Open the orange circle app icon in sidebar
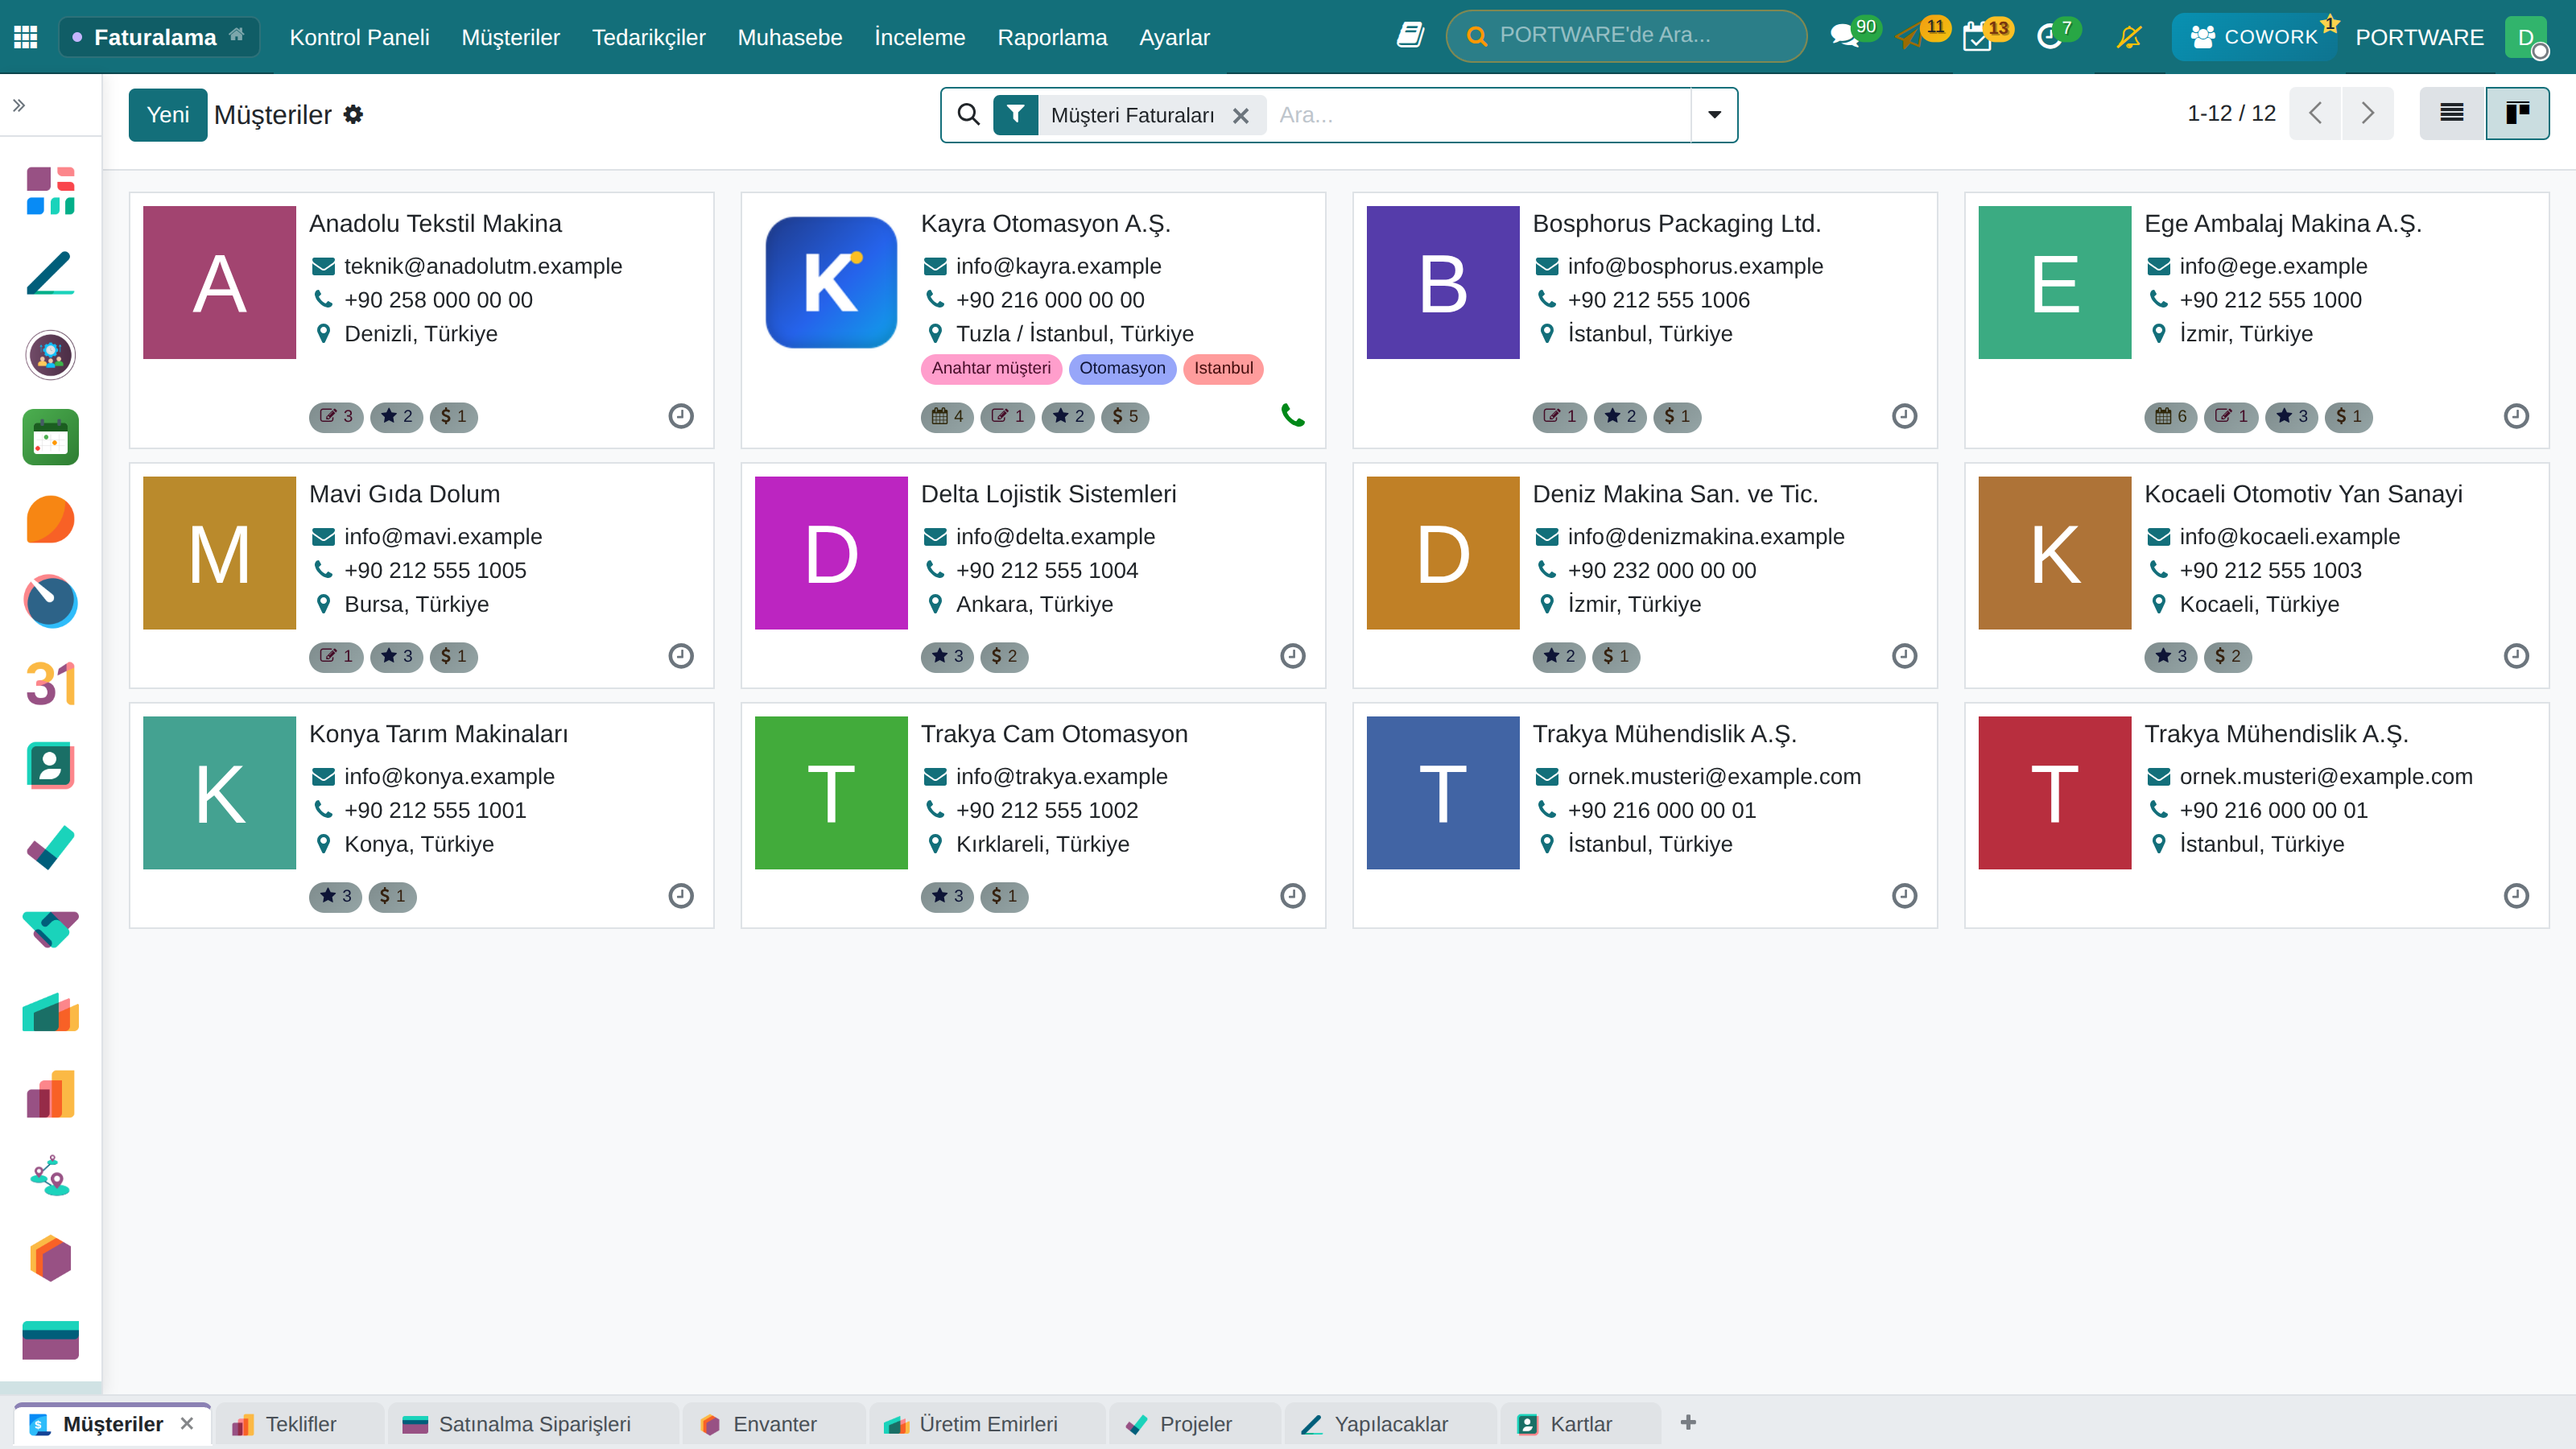Image resolution: width=2576 pixels, height=1449 pixels. point(50,519)
